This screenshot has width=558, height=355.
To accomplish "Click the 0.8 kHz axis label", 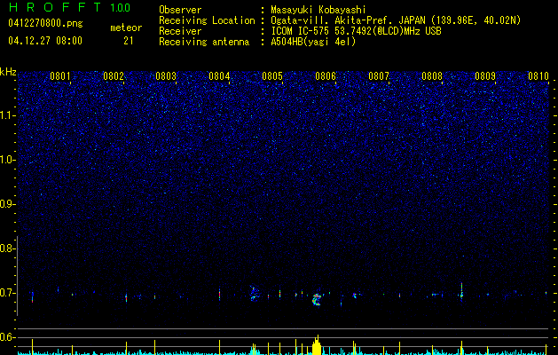I will (x=7, y=248).
